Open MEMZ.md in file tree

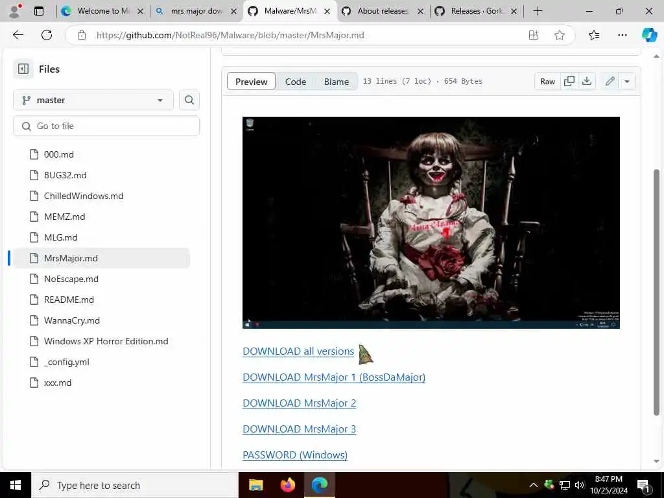click(64, 217)
